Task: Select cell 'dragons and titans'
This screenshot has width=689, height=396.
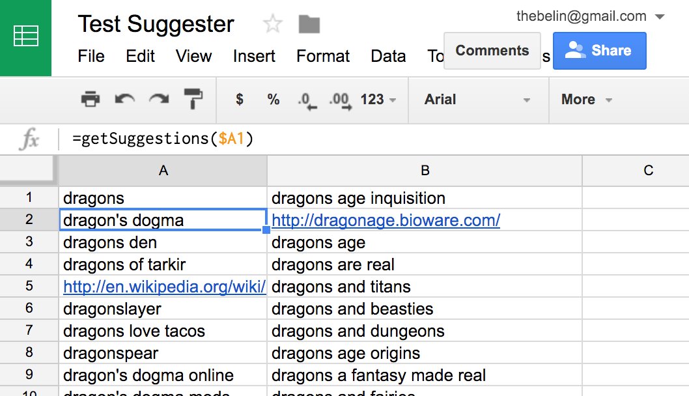Action: [x=425, y=287]
